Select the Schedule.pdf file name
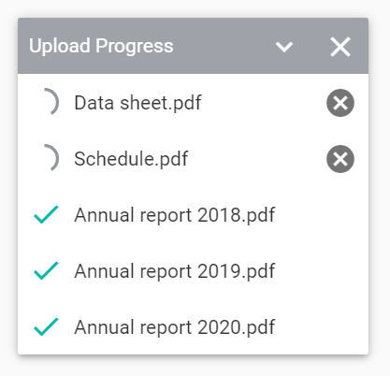Screen dimensions: 390x376 (x=131, y=159)
